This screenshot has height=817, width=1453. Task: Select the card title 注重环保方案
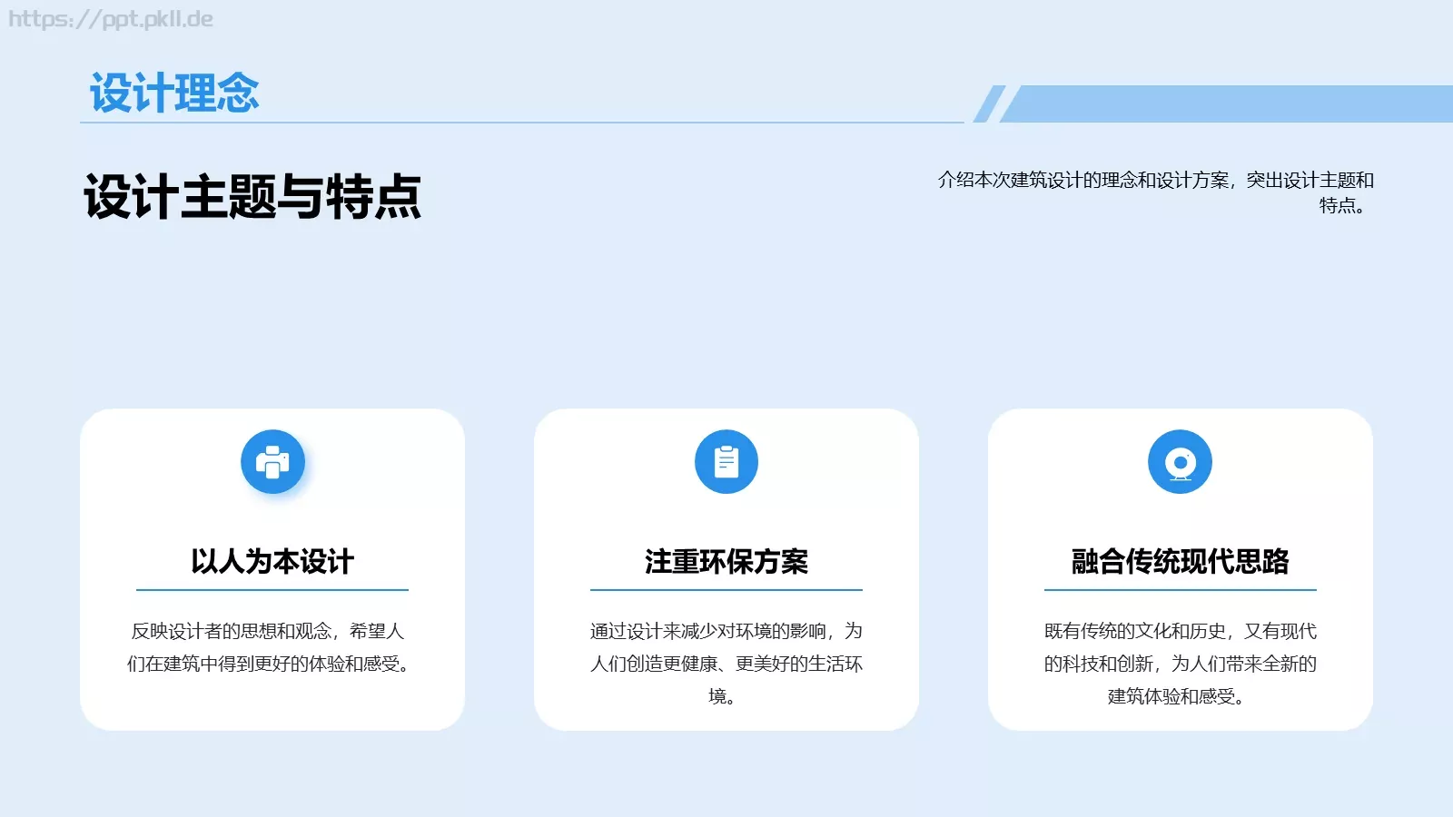tap(726, 561)
